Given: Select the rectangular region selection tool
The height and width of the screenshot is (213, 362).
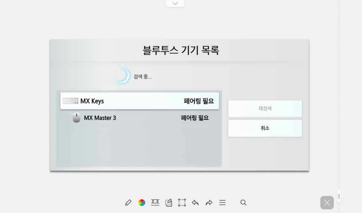Looking at the screenshot, I should [x=182, y=203].
